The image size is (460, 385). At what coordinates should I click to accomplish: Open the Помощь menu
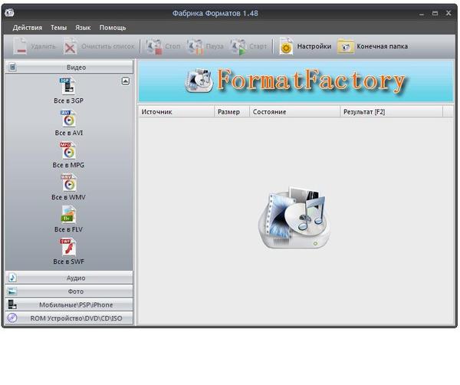tap(113, 28)
